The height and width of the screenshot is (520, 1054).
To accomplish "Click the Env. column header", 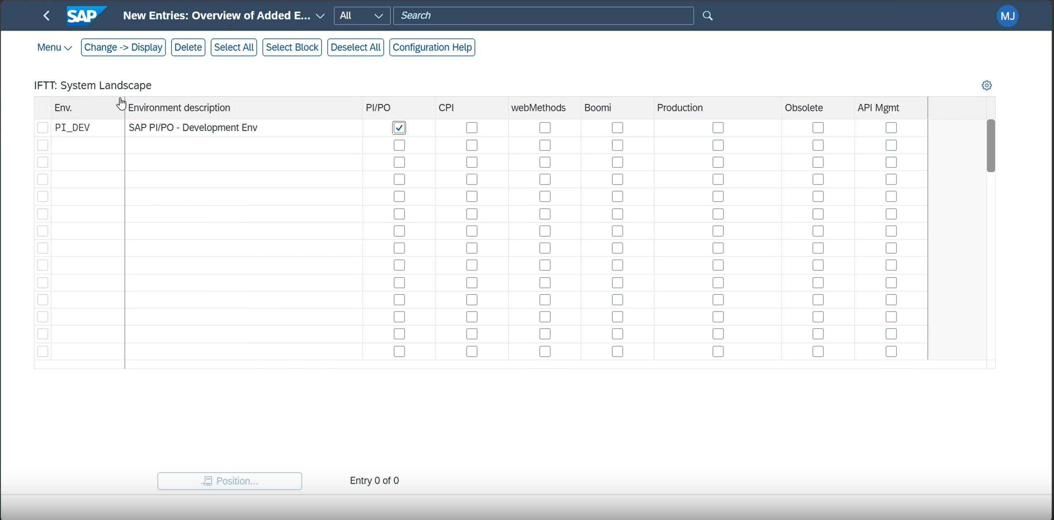I will tap(87, 108).
